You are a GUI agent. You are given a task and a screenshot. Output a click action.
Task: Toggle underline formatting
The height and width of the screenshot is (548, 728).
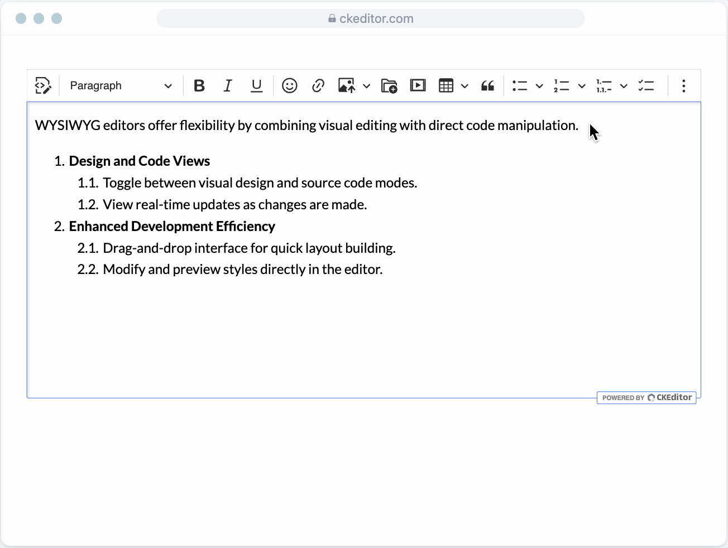point(256,86)
